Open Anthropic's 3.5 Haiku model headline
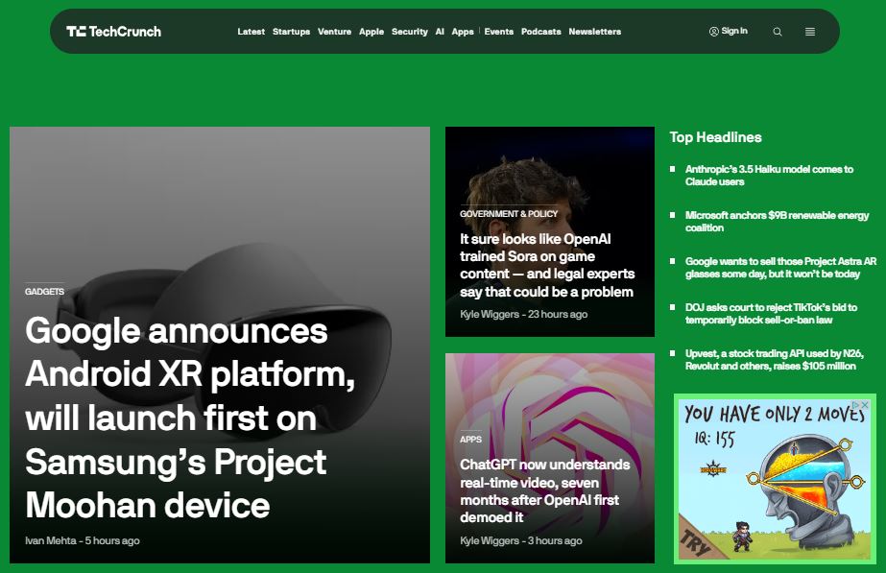The height and width of the screenshot is (573, 886). coord(769,176)
